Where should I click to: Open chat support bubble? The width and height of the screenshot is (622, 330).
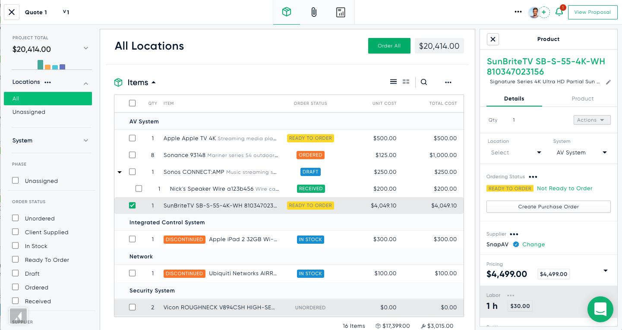click(x=600, y=309)
